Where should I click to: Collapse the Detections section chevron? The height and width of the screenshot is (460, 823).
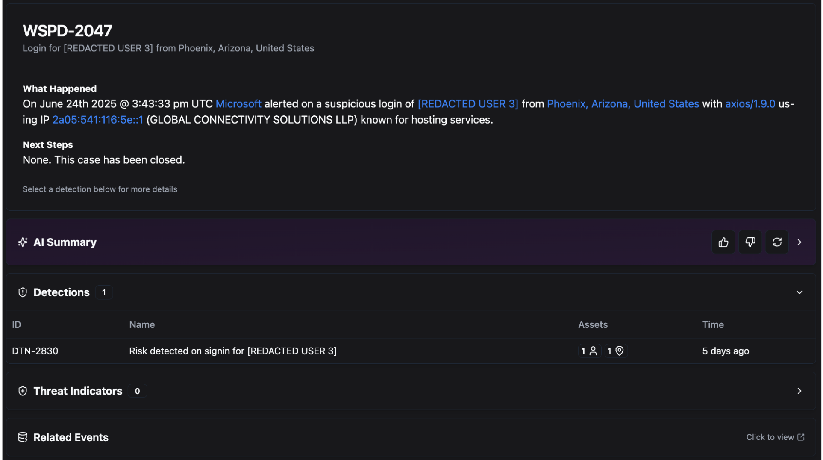pyautogui.click(x=799, y=292)
